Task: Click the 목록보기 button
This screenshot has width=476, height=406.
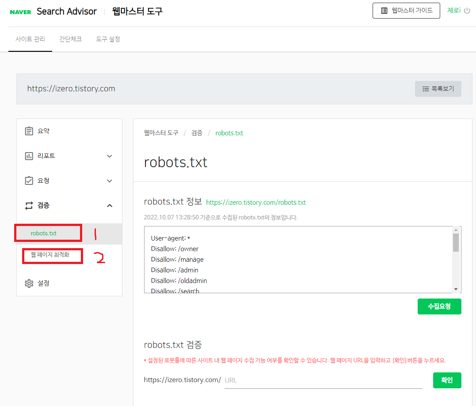Action: 438,88
